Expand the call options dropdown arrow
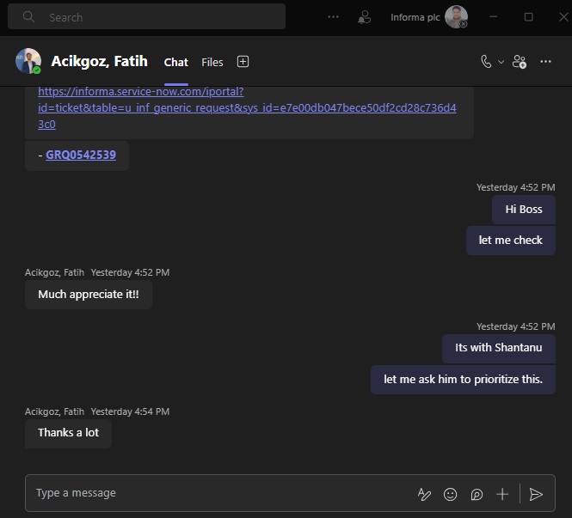 (x=501, y=62)
